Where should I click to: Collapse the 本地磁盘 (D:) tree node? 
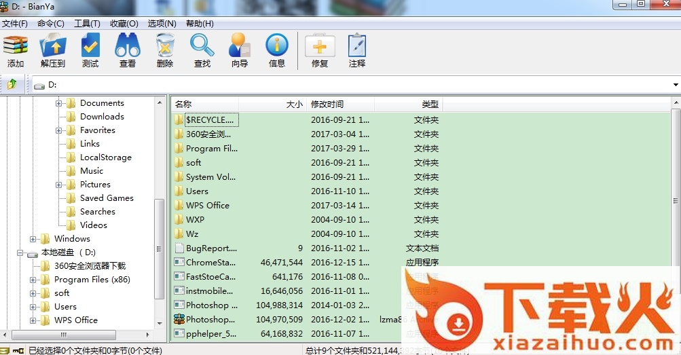coord(20,253)
